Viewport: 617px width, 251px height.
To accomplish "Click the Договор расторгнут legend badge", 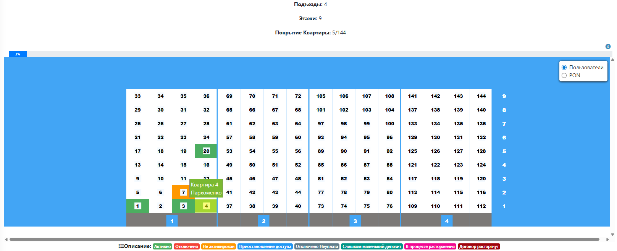I will tap(479, 247).
